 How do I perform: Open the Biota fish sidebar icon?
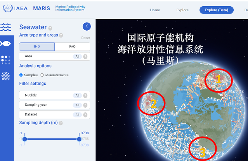coord(5,44)
